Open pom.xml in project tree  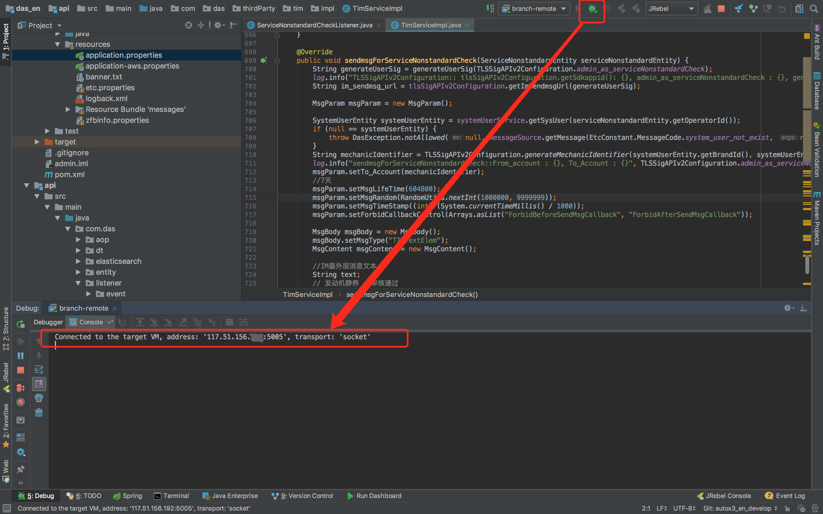coord(69,174)
